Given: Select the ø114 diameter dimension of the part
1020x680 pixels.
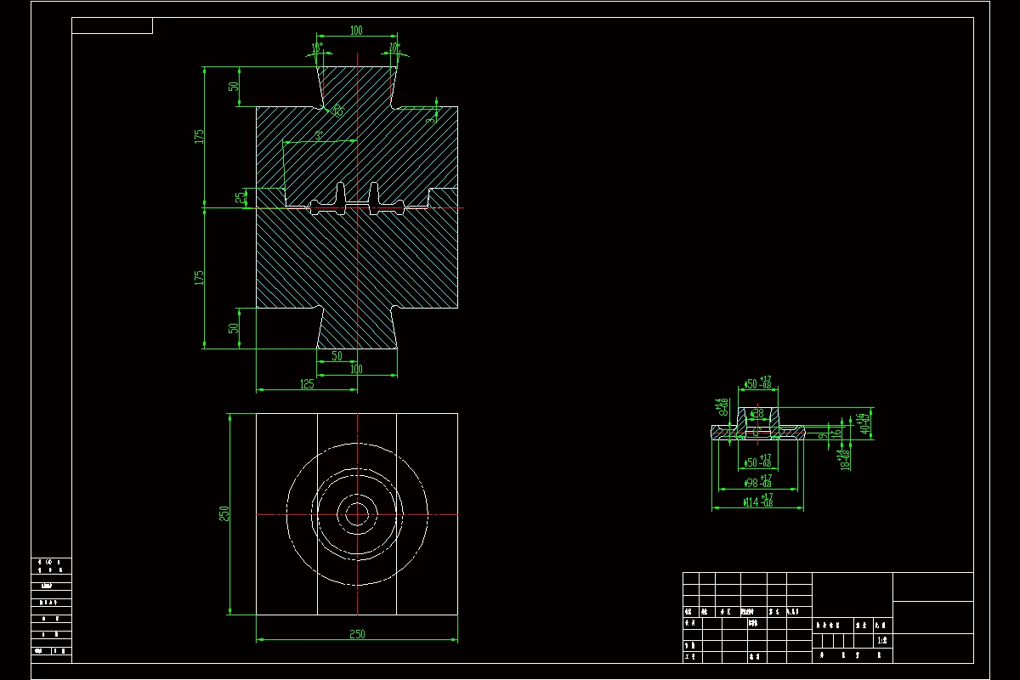Looking at the screenshot, I should click(x=758, y=501).
